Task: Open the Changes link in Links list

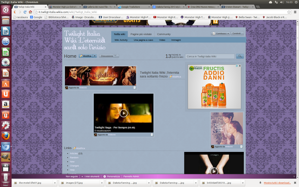Action: coord(74,166)
